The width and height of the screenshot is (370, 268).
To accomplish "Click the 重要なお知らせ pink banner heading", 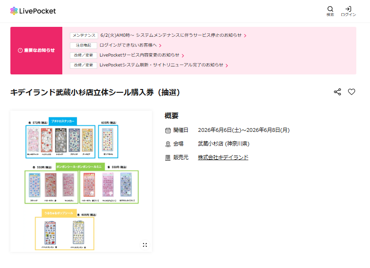I will tap(36, 50).
